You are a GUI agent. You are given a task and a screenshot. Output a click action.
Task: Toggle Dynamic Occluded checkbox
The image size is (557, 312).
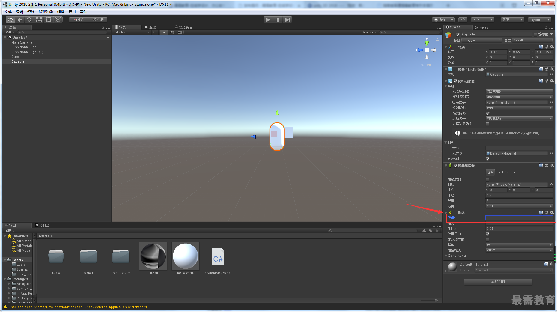coord(487,159)
